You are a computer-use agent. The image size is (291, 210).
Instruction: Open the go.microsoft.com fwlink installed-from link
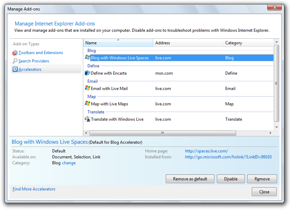click(228, 157)
